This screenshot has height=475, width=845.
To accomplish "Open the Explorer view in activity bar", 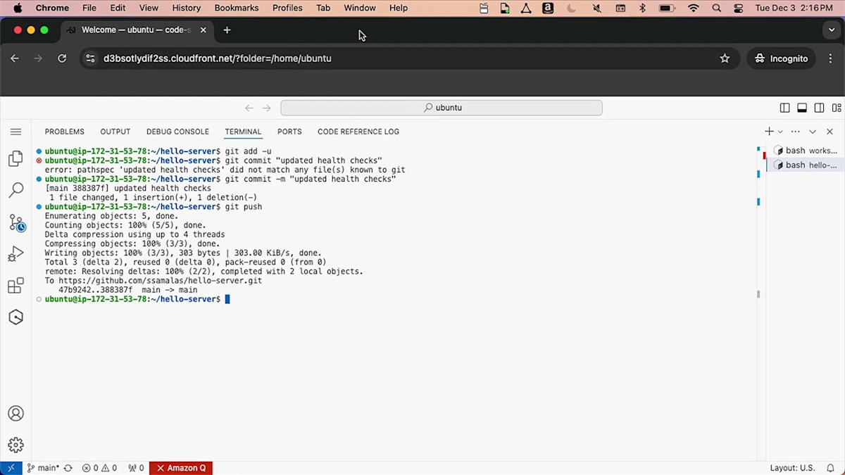I will pyautogui.click(x=15, y=158).
